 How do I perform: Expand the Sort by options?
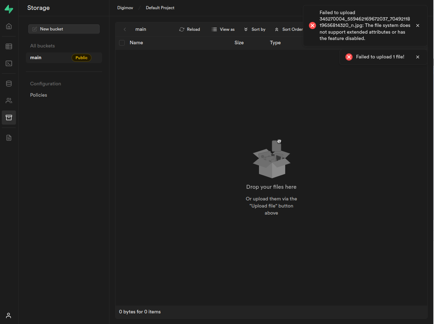(x=255, y=29)
